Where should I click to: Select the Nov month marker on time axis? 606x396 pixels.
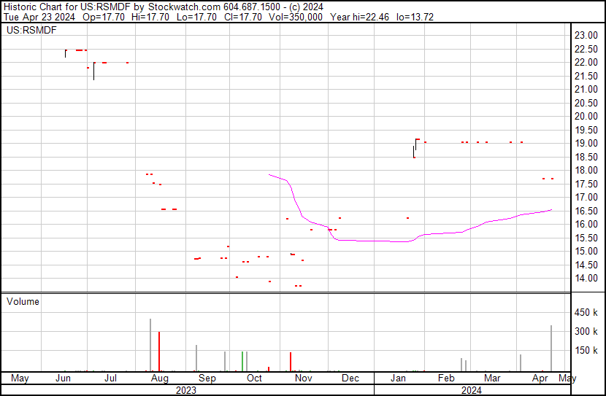click(303, 378)
